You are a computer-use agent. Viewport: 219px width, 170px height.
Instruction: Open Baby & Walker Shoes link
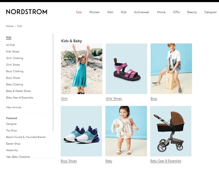pos(18,91)
